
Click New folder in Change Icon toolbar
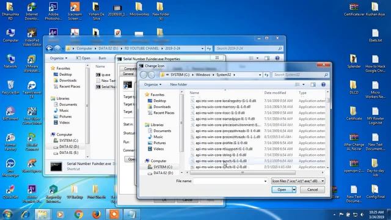[x=178, y=84]
